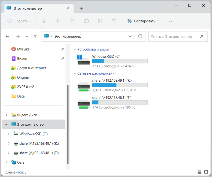Click the search magnifier icon
Screen dimensions: 212x177
point(202,37)
